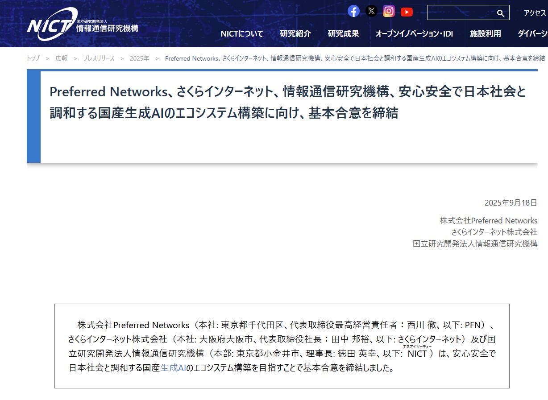The height and width of the screenshot is (400, 548).
Task: Click the search magnifier icon
Action: (x=501, y=13)
